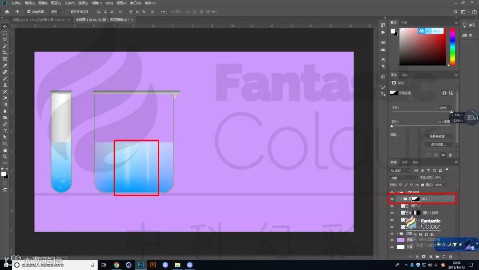This screenshot has height=270, width=479.
Task: Delete layer with trash icon in Layers
Action: click(x=451, y=257)
